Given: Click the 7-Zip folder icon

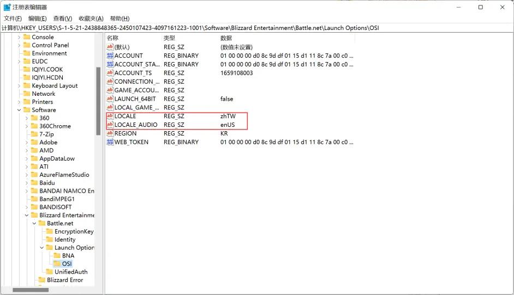Looking at the screenshot, I should (34, 134).
